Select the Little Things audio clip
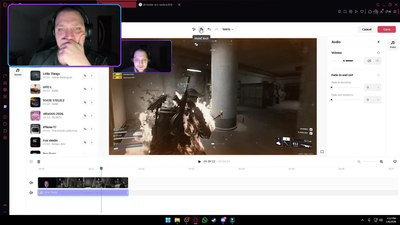400x225 pixels. point(83,192)
